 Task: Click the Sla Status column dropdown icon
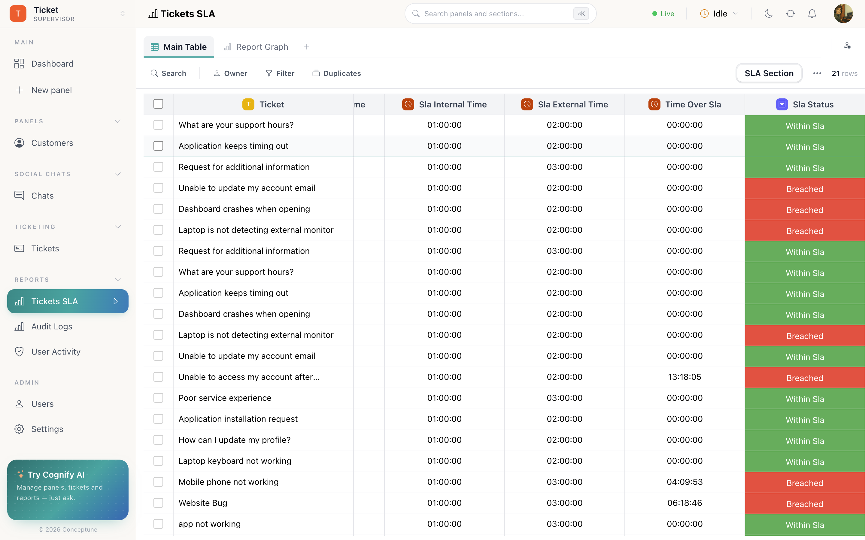(x=782, y=104)
